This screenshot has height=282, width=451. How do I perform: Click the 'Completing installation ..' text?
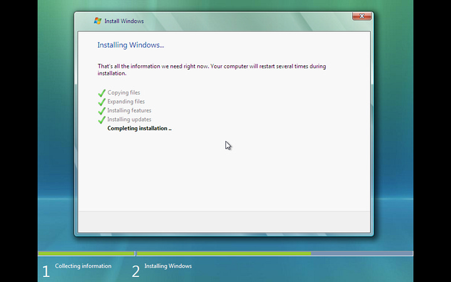point(139,128)
